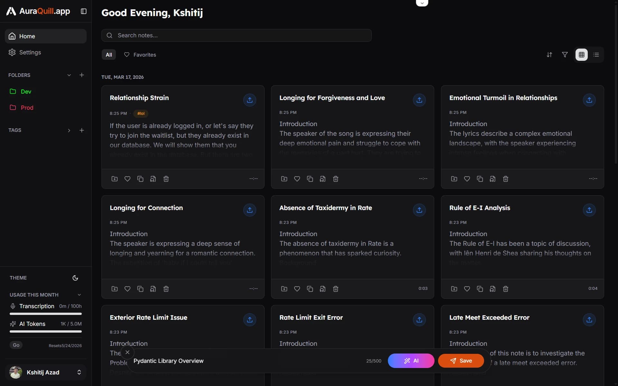The image size is (618, 386).
Task: Open the Absence of Taxidermy in Rate title
Action: pos(326,208)
